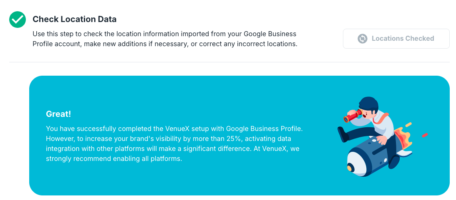Image resolution: width=456 pixels, height=200 pixels.
Task: Click the Google Business Profile description text
Action: coord(165,39)
